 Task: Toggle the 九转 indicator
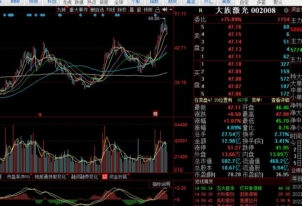[61, 10]
